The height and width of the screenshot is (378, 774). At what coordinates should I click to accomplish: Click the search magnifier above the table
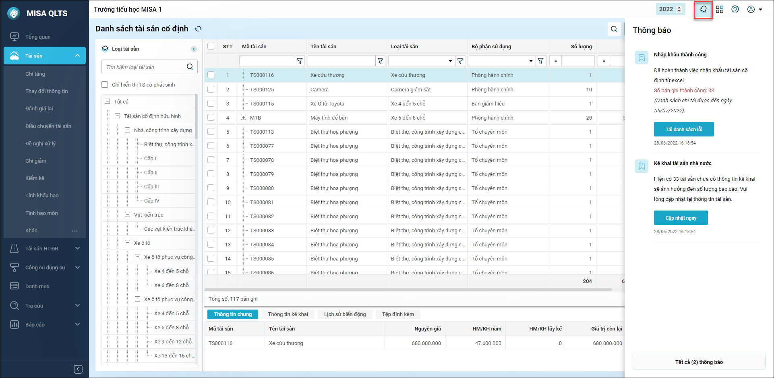click(614, 29)
